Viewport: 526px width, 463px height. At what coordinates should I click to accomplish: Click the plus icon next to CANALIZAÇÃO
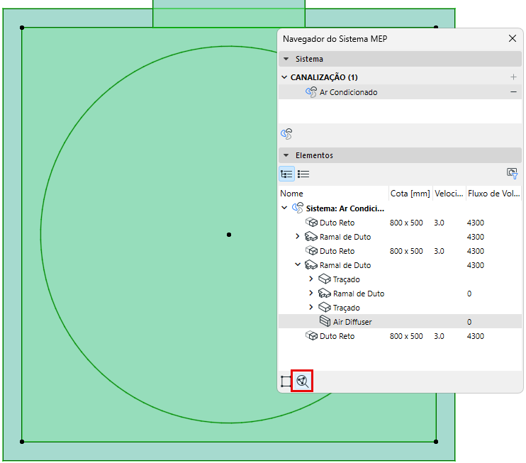point(513,77)
